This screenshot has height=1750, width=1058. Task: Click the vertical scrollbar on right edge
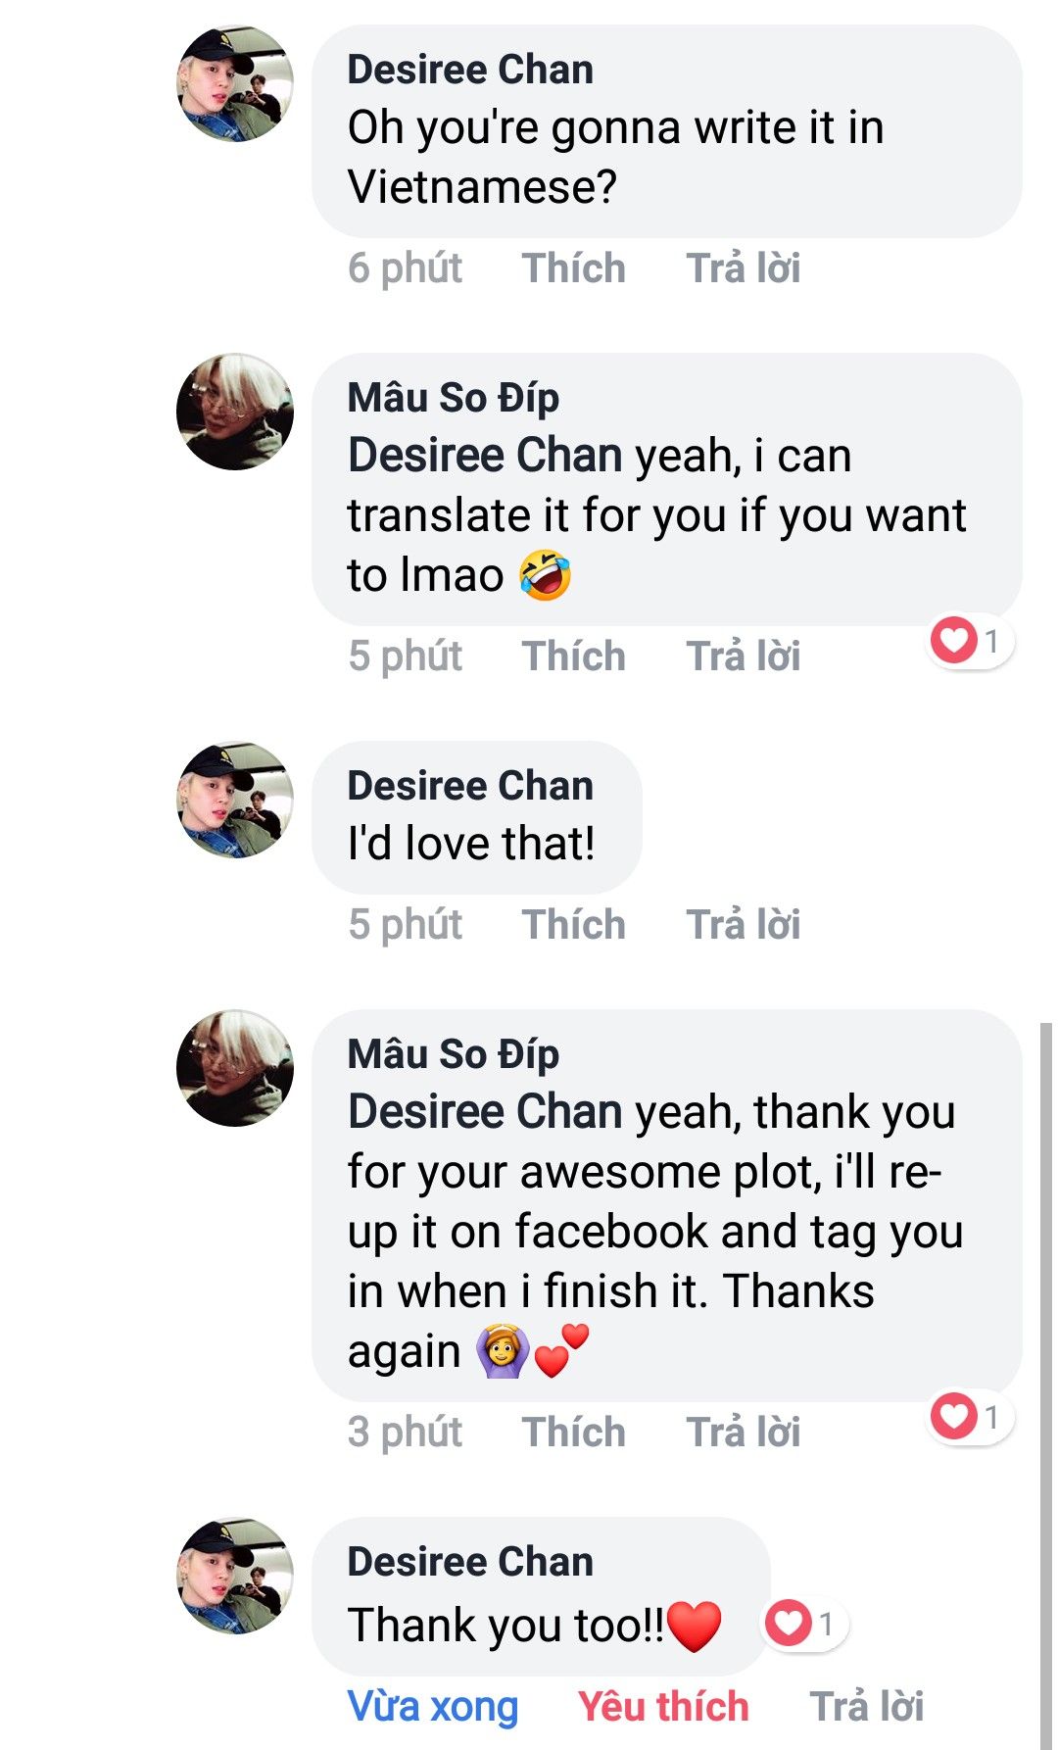click(1045, 1372)
